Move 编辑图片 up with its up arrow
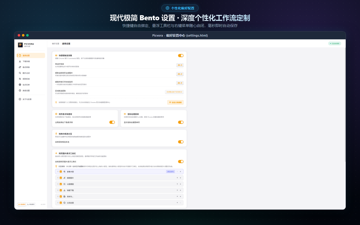Viewport: 360px width, 225px height. pyautogui.click(x=177, y=178)
